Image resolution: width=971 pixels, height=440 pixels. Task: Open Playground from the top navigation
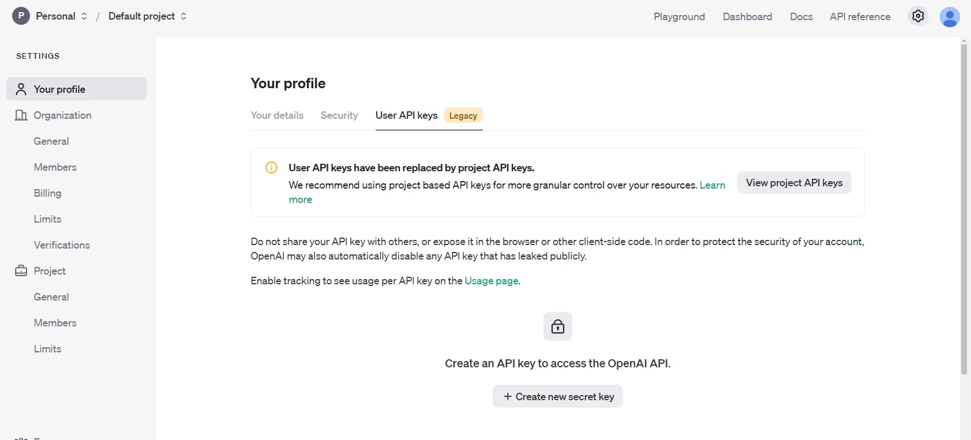tap(679, 17)
